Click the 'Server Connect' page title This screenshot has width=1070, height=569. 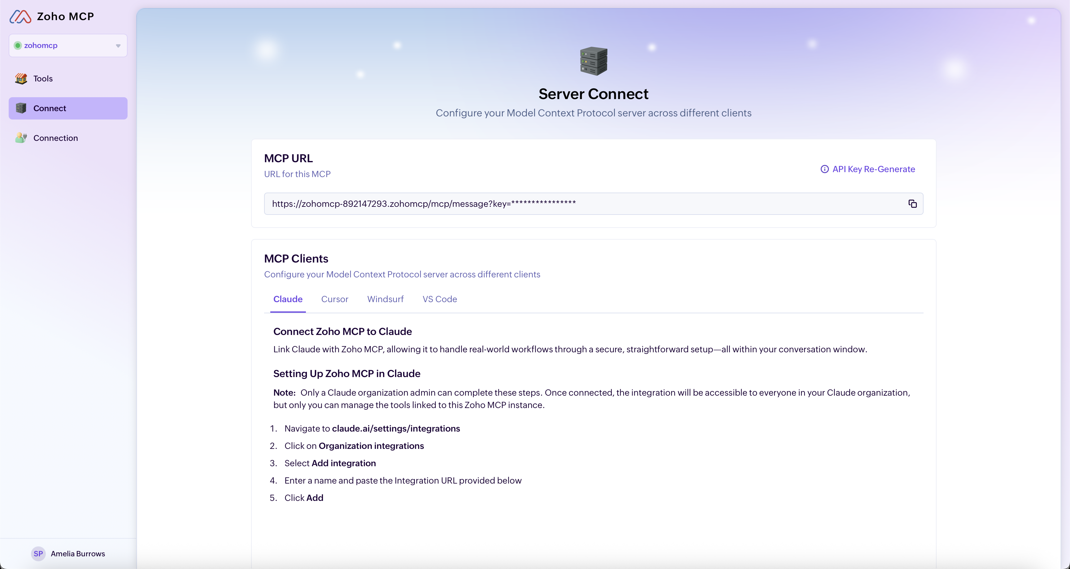pyautogui.click(x=594, y=94)
